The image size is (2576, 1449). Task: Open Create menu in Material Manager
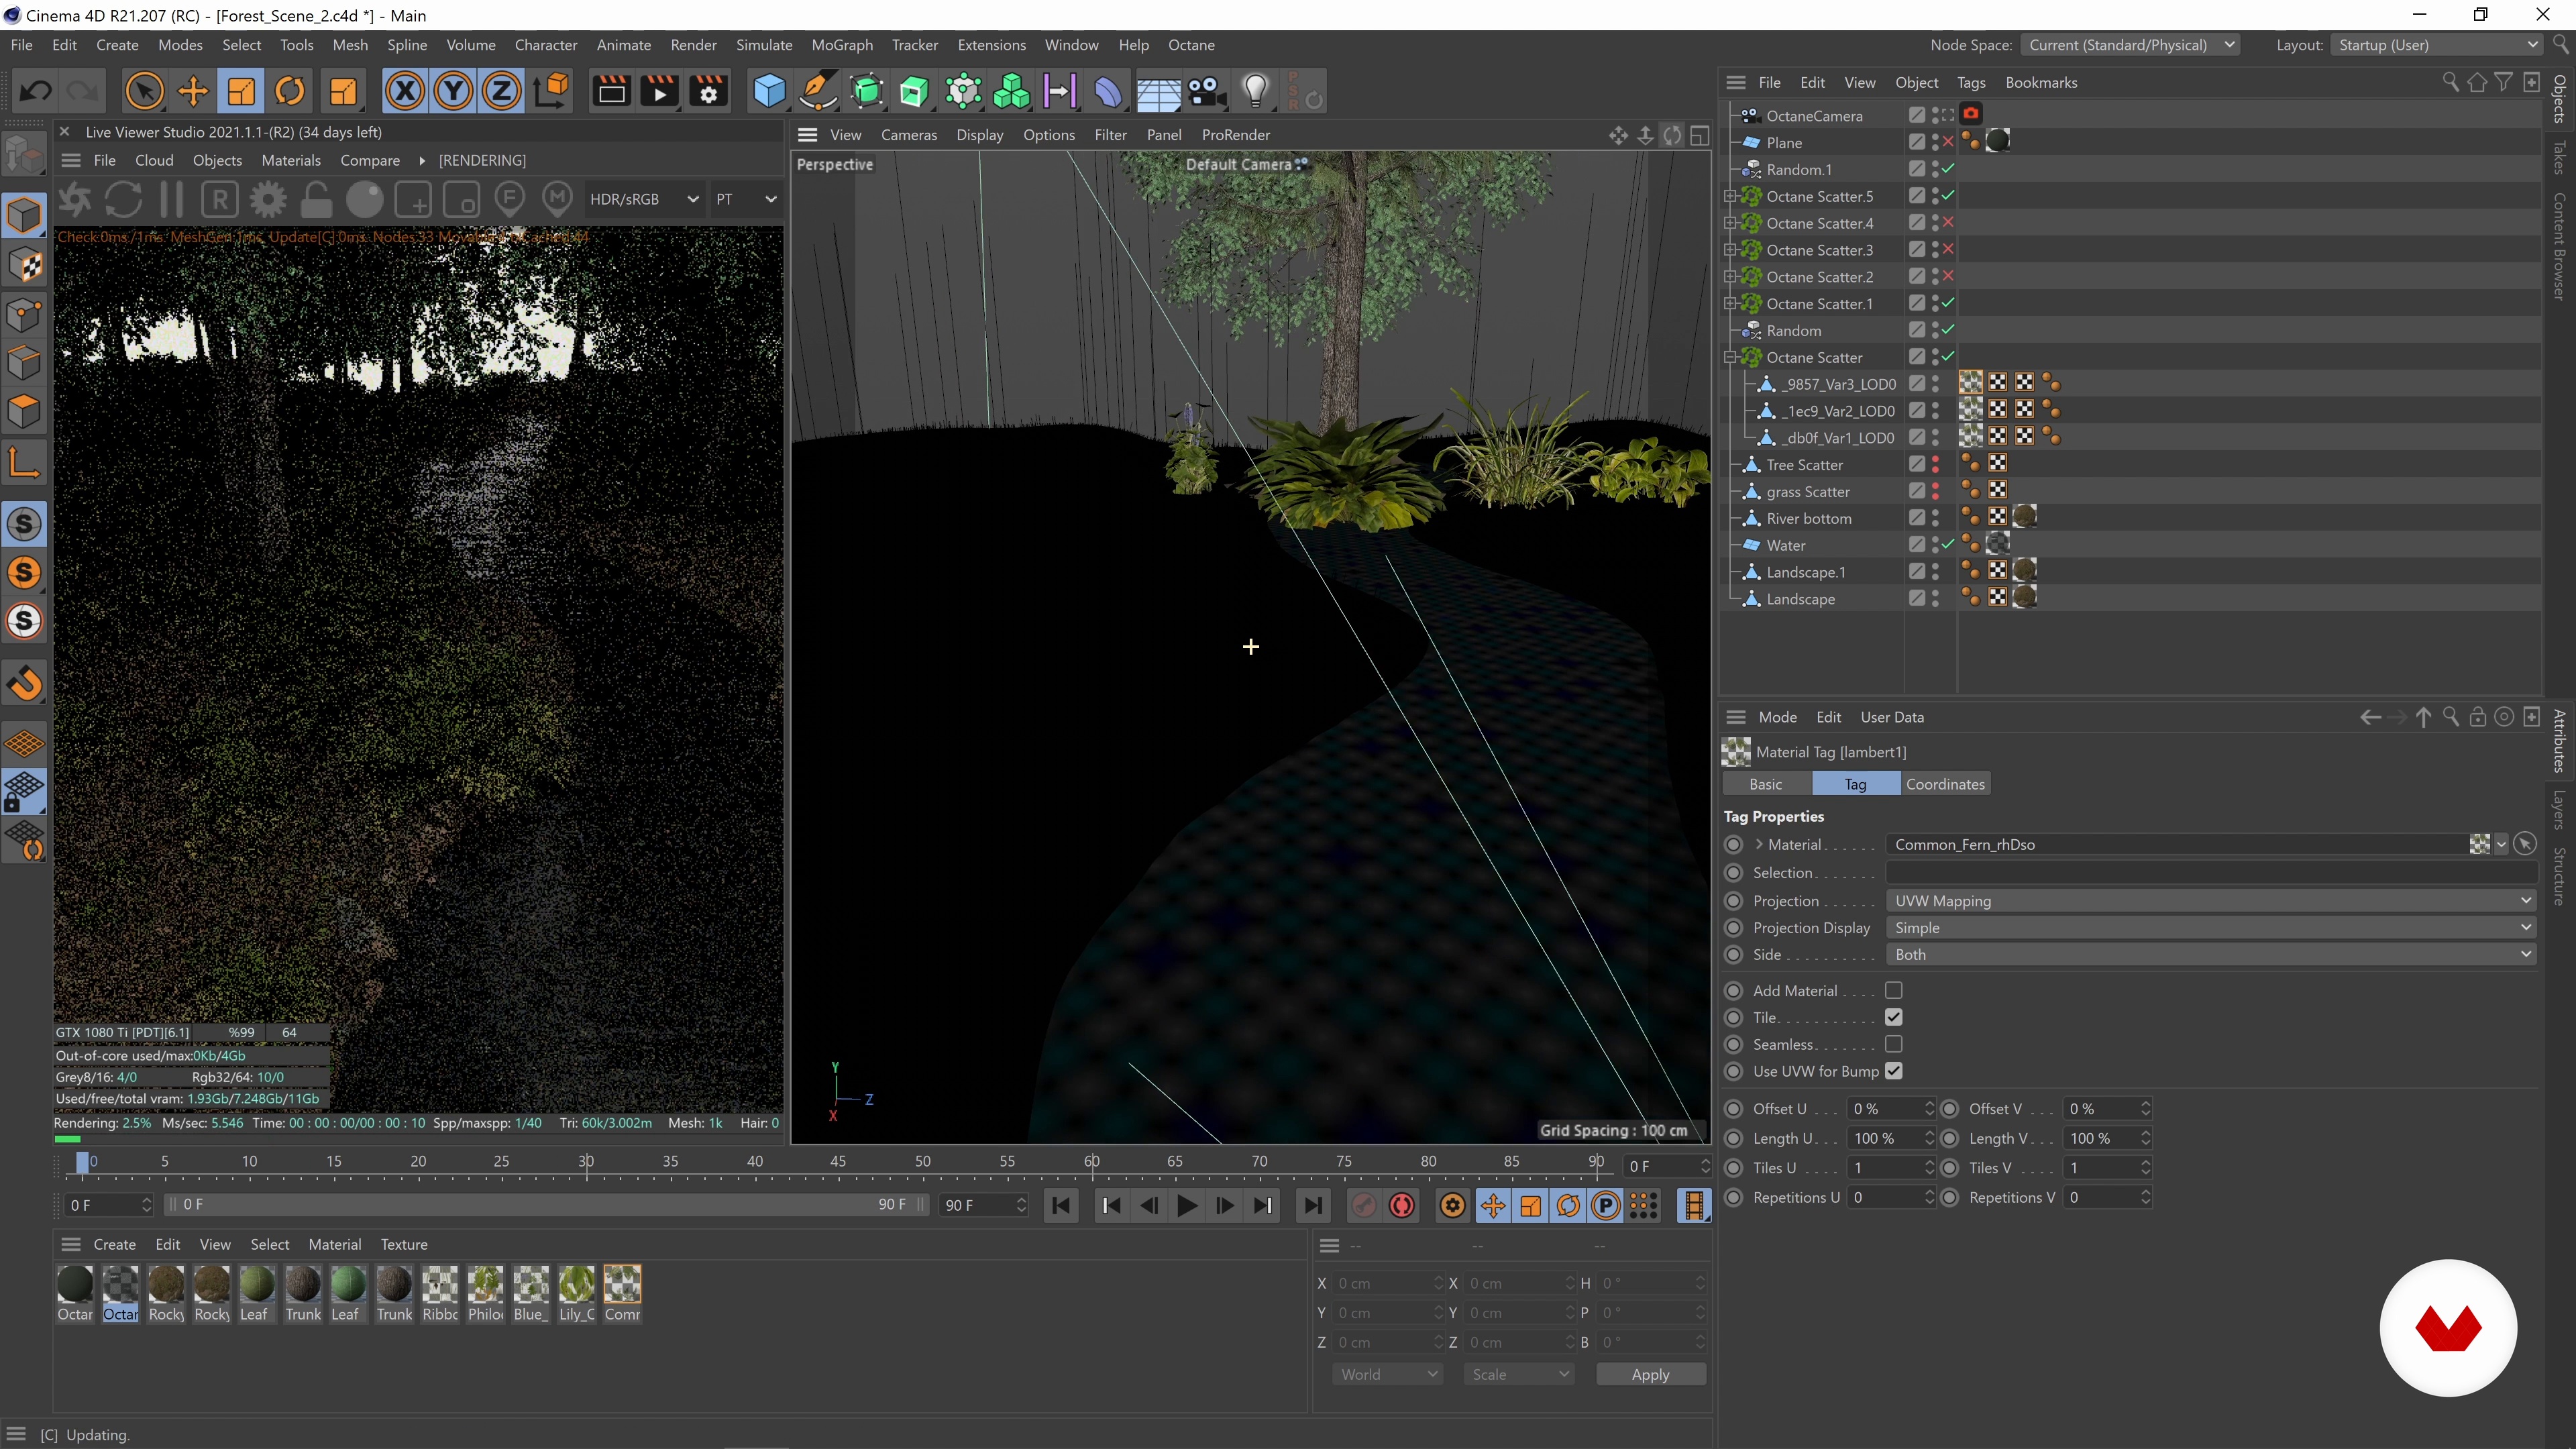tap(114, 1244)
